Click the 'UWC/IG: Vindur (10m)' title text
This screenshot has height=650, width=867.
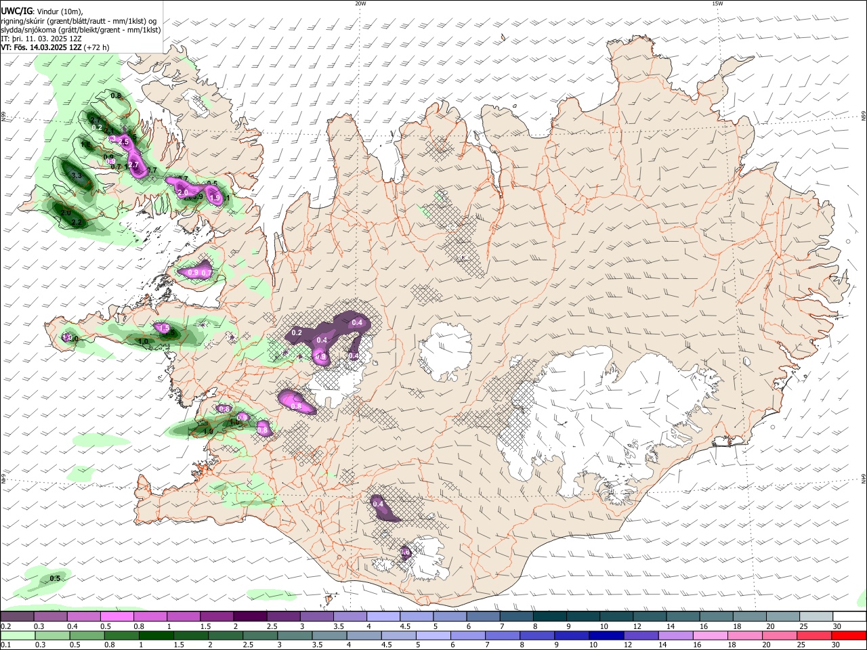[41, 11]
